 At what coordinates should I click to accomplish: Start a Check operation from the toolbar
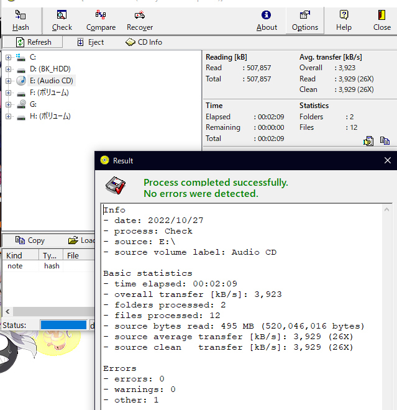point(62,20)
